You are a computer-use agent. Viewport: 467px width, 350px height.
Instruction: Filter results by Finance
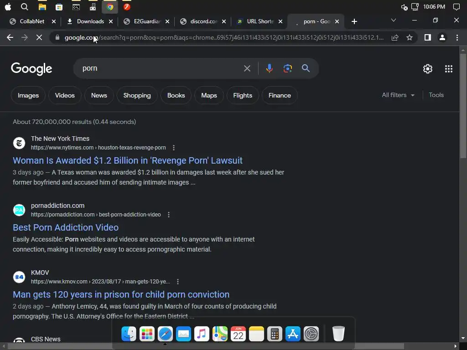pyautogui.click(x=280, y=95)
